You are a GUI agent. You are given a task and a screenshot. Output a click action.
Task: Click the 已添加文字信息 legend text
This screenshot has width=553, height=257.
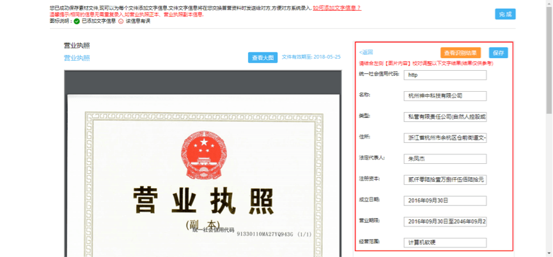[98, 21]
